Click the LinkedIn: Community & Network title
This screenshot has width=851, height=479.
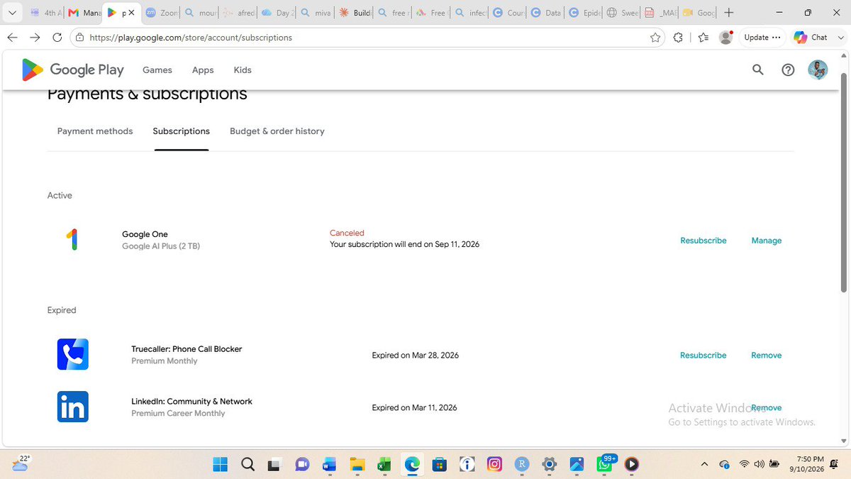click(x=191, y=402)
